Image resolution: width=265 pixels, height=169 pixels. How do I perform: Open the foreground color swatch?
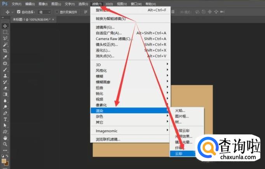4,161
